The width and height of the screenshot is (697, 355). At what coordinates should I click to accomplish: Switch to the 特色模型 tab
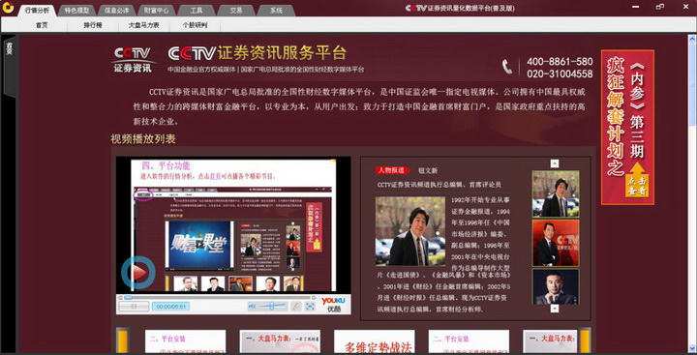[x=76, y=11]
